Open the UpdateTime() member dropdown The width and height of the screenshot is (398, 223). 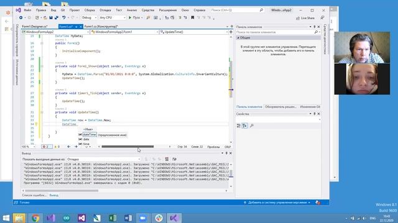click(x=194, y=32)
